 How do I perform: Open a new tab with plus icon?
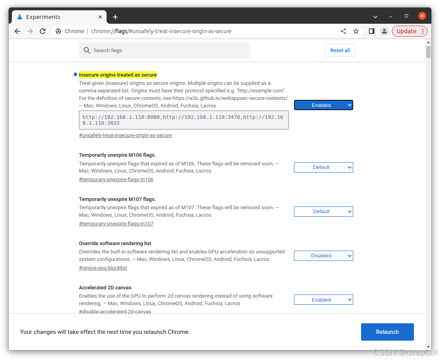click(x=115, y=17)
